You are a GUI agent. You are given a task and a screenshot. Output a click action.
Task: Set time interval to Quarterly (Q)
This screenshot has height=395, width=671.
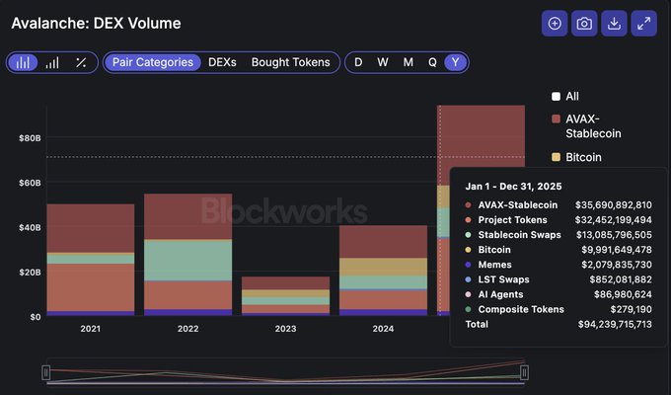pyautogui.click(x=432, y=62)
